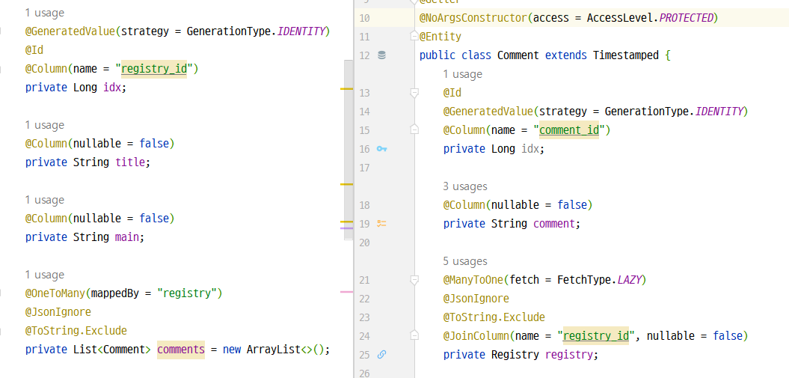This screenshot has height=378, width=789.
Task: Click the idx field in the left editor
Action: pyautogui.click(x=111, y=87)
